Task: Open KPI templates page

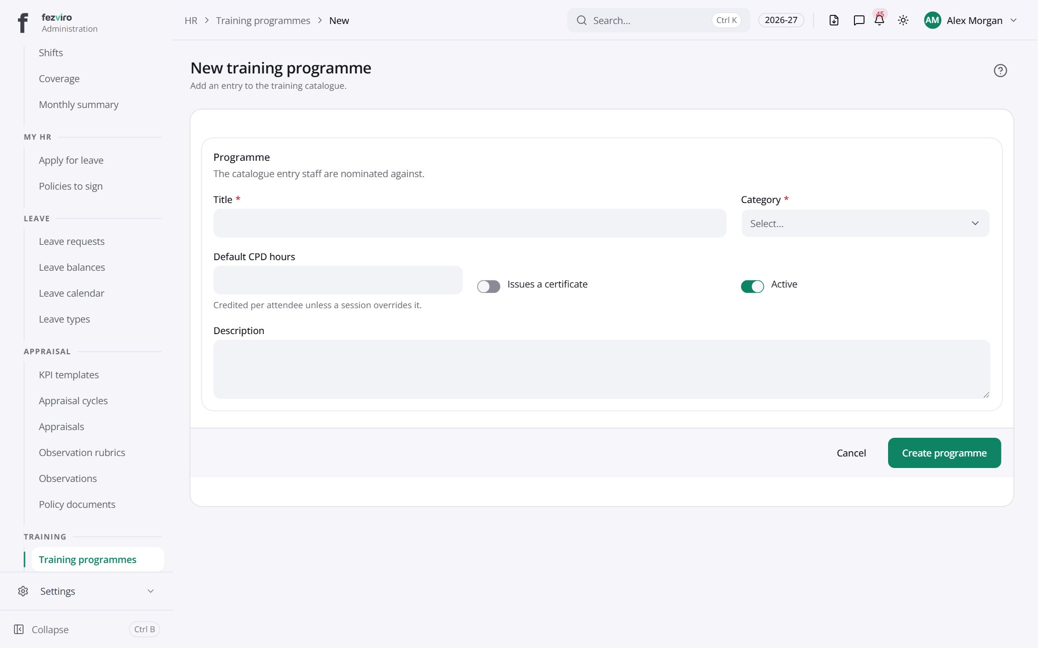Action: tap(69, 375)
